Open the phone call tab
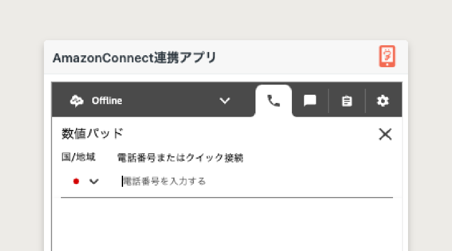 (274, 100)
